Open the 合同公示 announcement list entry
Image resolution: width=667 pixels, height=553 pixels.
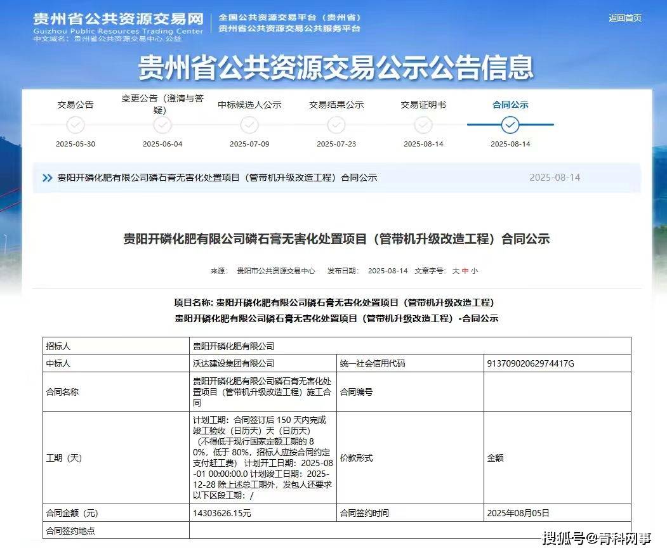pyautogui.click(x=217, y=178)
